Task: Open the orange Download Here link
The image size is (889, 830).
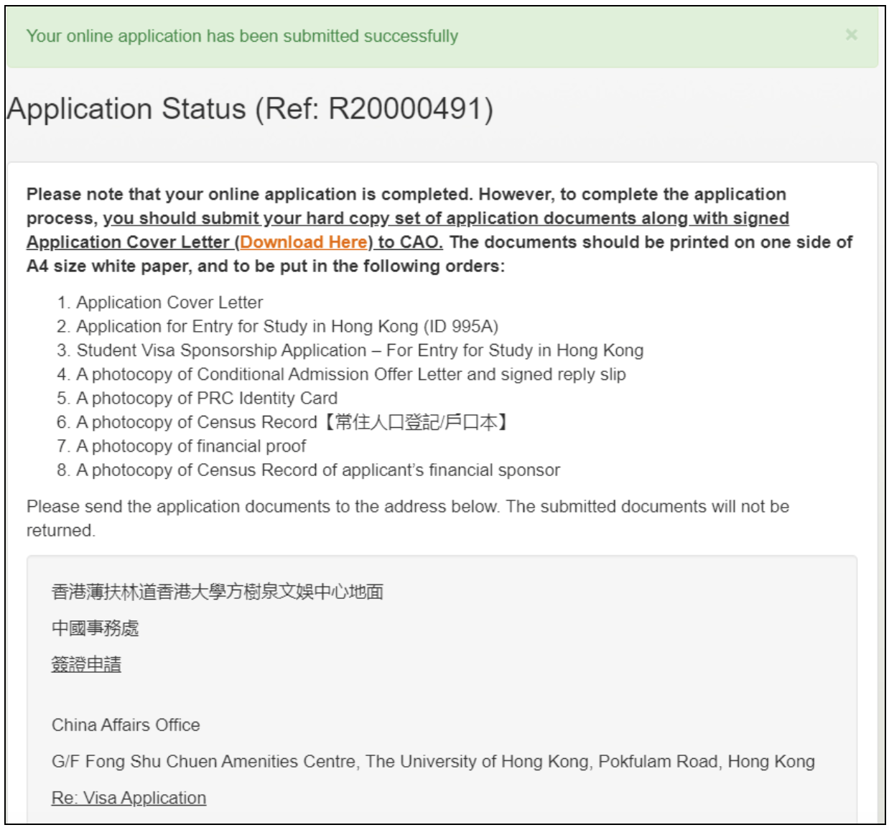Action: pos(304,242)
